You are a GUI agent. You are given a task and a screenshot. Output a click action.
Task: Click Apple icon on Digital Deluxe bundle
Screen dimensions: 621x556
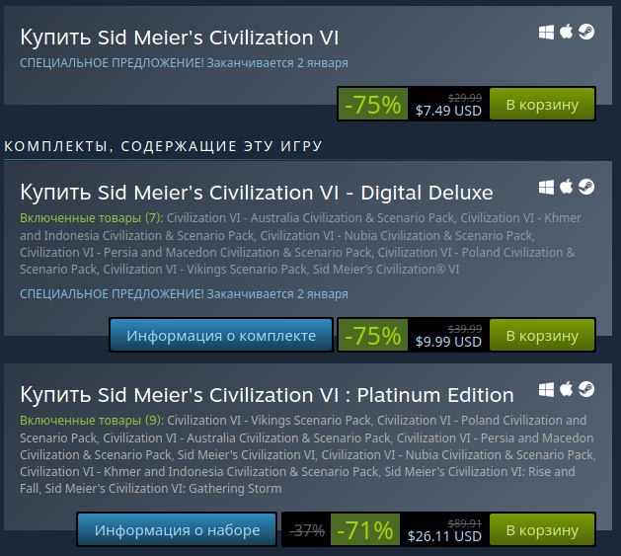click(566, 187)
